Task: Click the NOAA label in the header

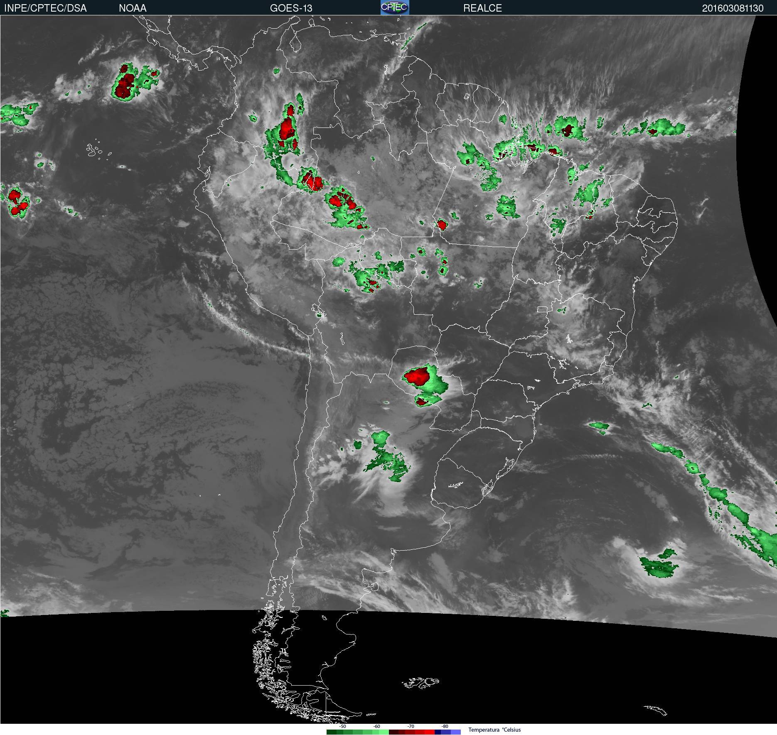Action: [133, 8]
